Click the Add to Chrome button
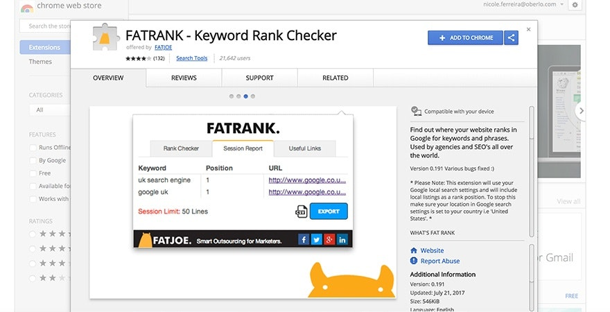 click(465, 37)
